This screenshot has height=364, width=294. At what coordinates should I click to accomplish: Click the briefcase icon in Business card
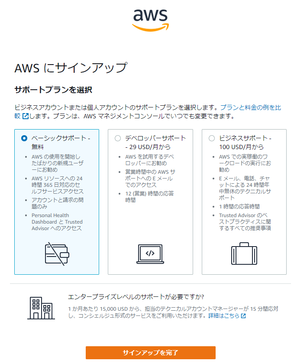pos(244,253)
